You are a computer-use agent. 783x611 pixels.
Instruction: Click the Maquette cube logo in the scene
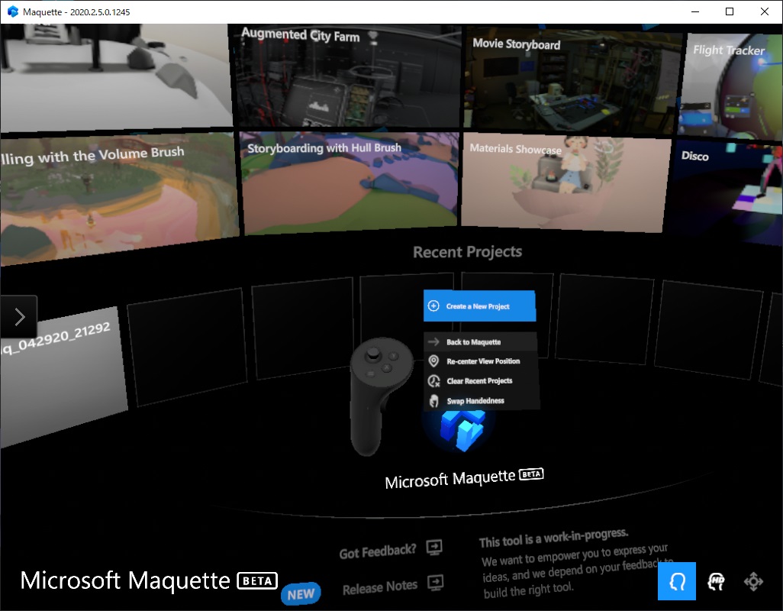pos(462,431)
